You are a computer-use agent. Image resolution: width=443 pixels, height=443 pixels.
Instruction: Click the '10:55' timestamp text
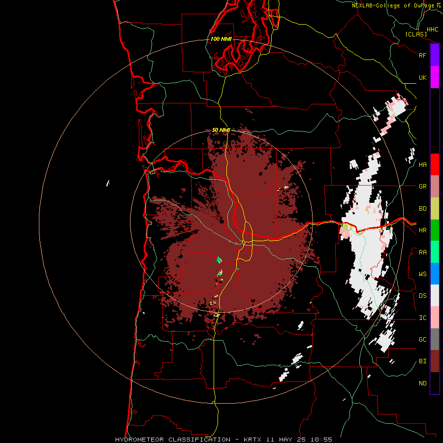click(x=321, y=440)
